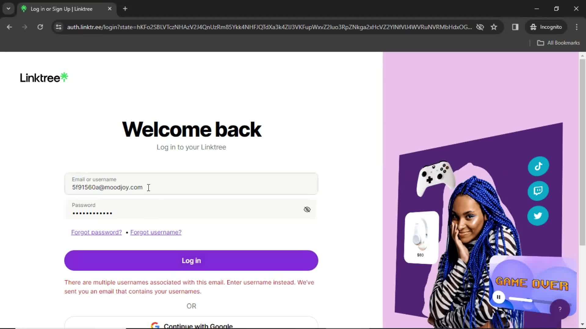Open the Forgot password? link
586x329 pixels.
click(96, 232)
